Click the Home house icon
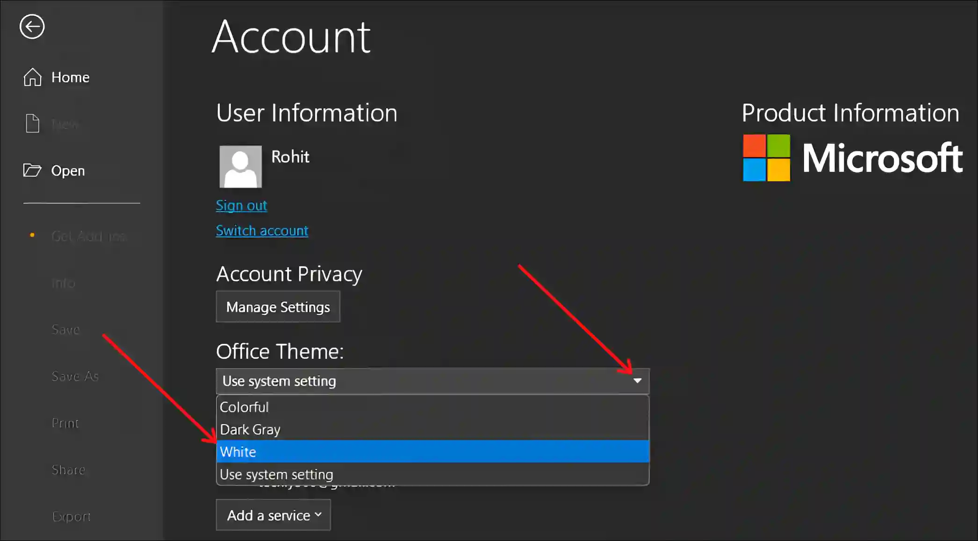This screenshot has width=978, height=541. click(33, 77)
